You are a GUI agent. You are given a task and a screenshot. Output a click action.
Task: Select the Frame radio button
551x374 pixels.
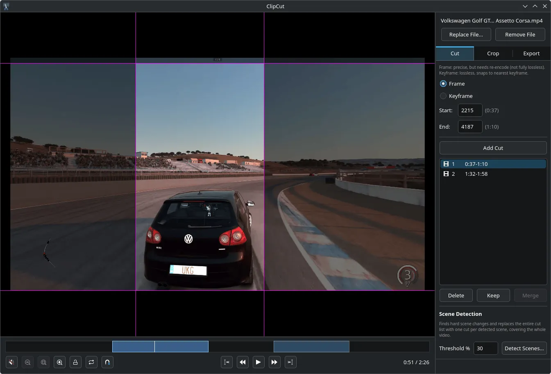(443, 84)
